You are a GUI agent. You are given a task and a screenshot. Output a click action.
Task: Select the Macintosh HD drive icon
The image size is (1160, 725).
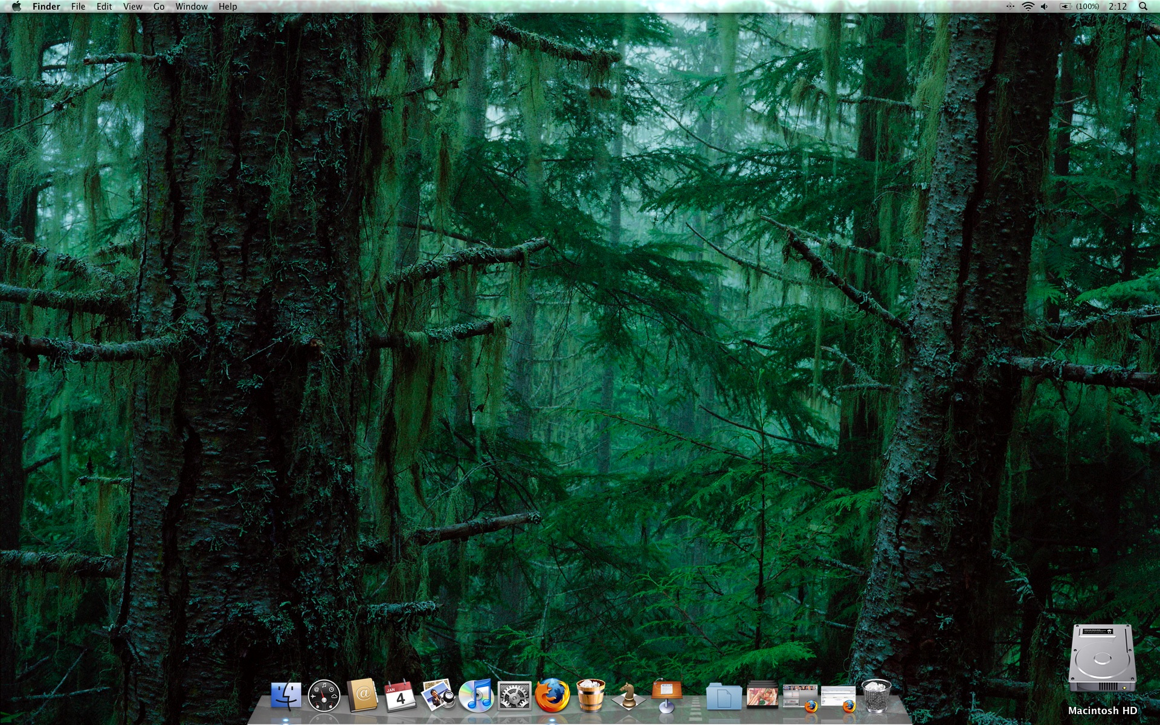pyautogui.click(x=1102, y=659)
